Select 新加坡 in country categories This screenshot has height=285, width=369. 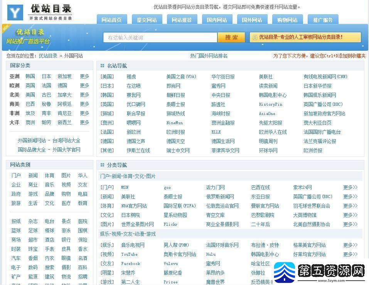(x=64, y=76)
